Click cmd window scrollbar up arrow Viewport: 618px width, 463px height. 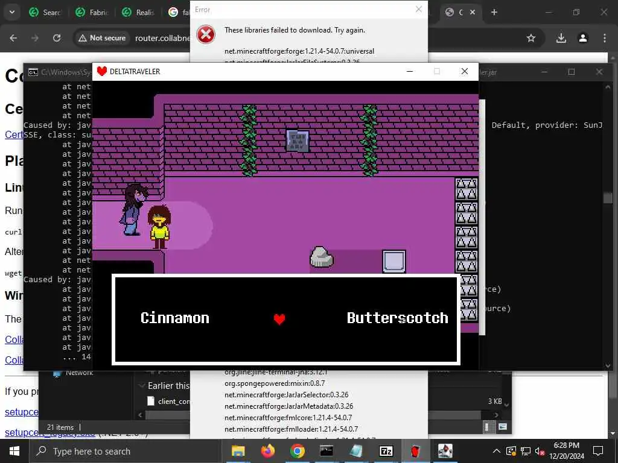[607, 87]
